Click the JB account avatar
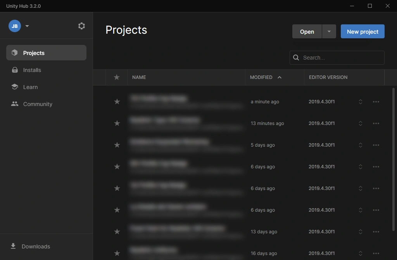This screenshot has width=397, height=260. click(x=15, y=26)
